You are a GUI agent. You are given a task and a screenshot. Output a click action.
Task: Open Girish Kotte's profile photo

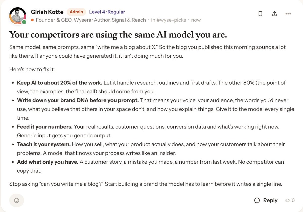tap(18, 16)
